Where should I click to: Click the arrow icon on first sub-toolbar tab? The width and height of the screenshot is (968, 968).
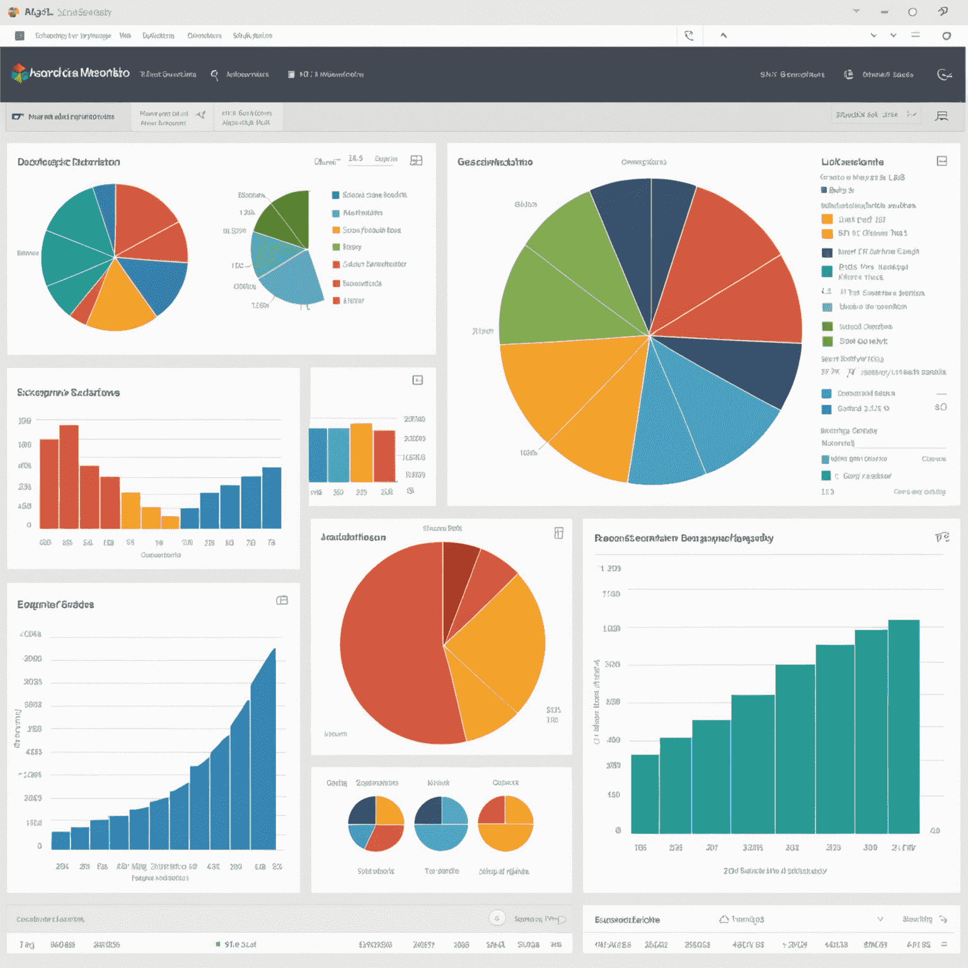(x=200, y=114)
